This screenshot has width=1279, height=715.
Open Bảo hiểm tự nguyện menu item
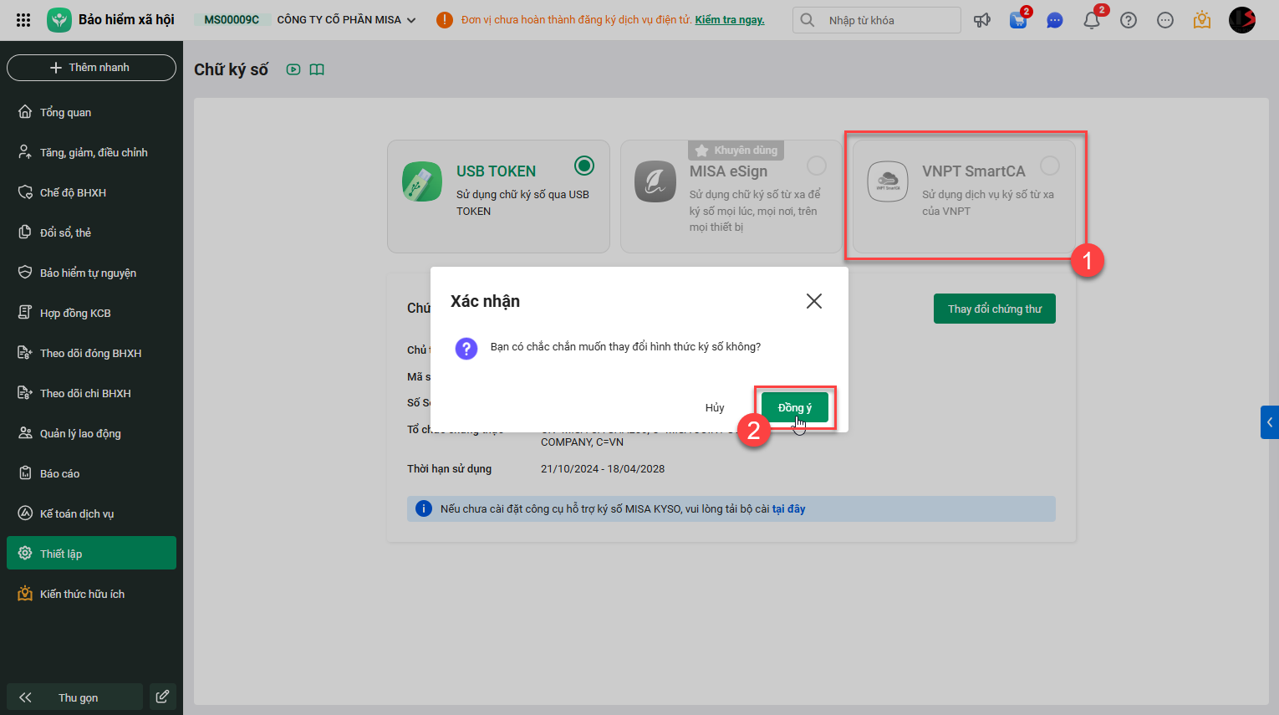point(92,273)
